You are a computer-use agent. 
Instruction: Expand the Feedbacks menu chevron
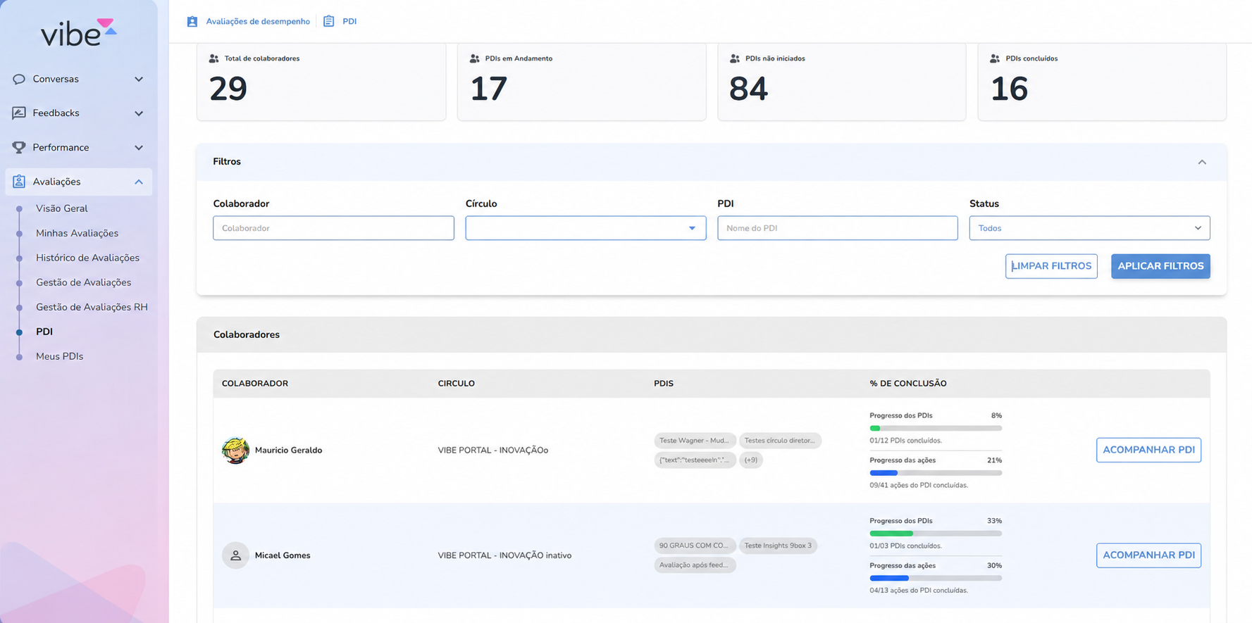[x=139, y=113]
